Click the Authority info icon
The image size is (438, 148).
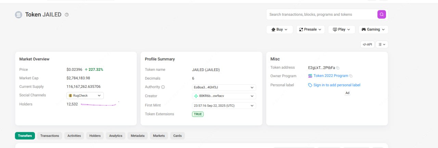pos(163,87)
